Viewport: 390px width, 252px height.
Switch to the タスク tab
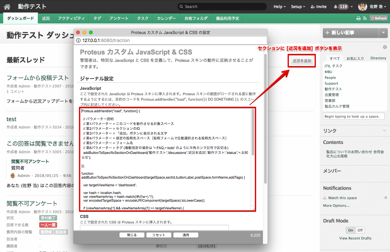point(143,18)
